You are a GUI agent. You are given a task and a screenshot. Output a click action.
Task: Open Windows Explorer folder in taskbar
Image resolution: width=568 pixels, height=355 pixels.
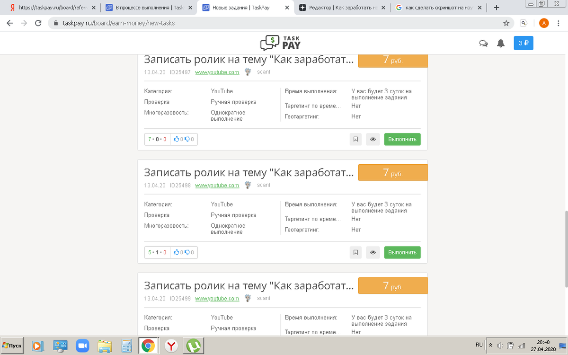tap(105, 346)
